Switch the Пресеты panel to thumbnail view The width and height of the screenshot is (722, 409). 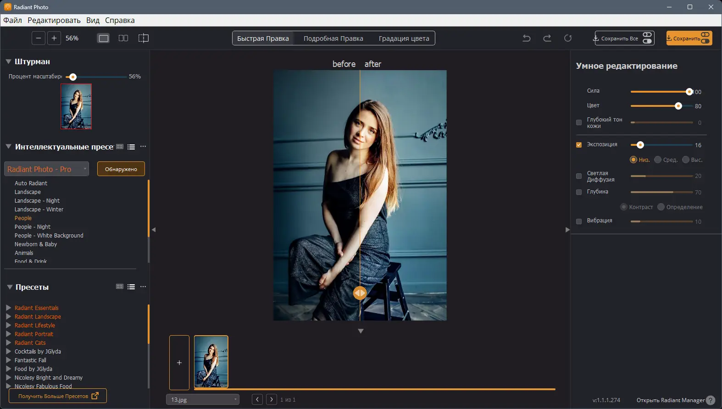pyautogui.click(x=120, y=287)
